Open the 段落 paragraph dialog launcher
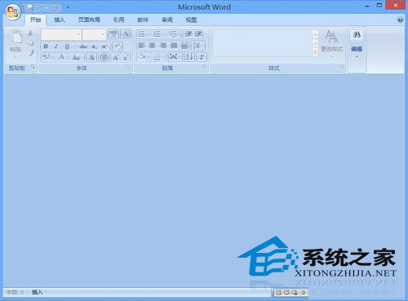Screen dimensions: 408x301 [205, 68]
